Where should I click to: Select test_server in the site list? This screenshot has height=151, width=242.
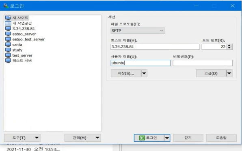22,55
